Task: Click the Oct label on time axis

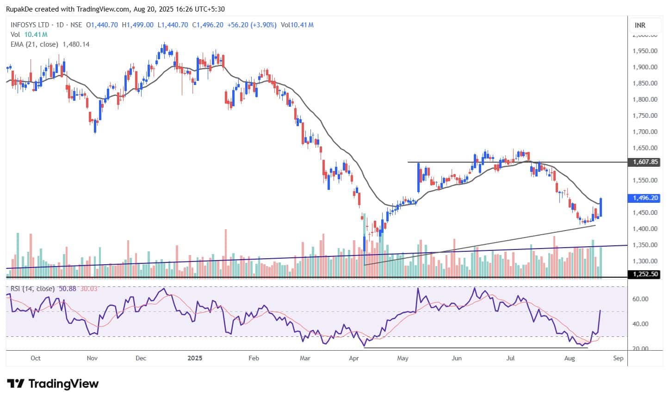Action: (35, 358)
